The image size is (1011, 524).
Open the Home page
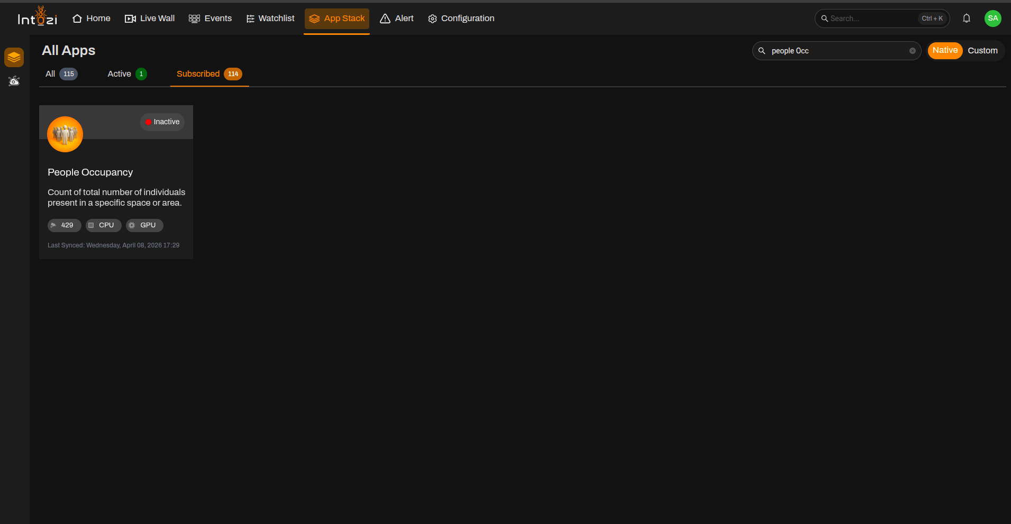[x=92, y=19]
